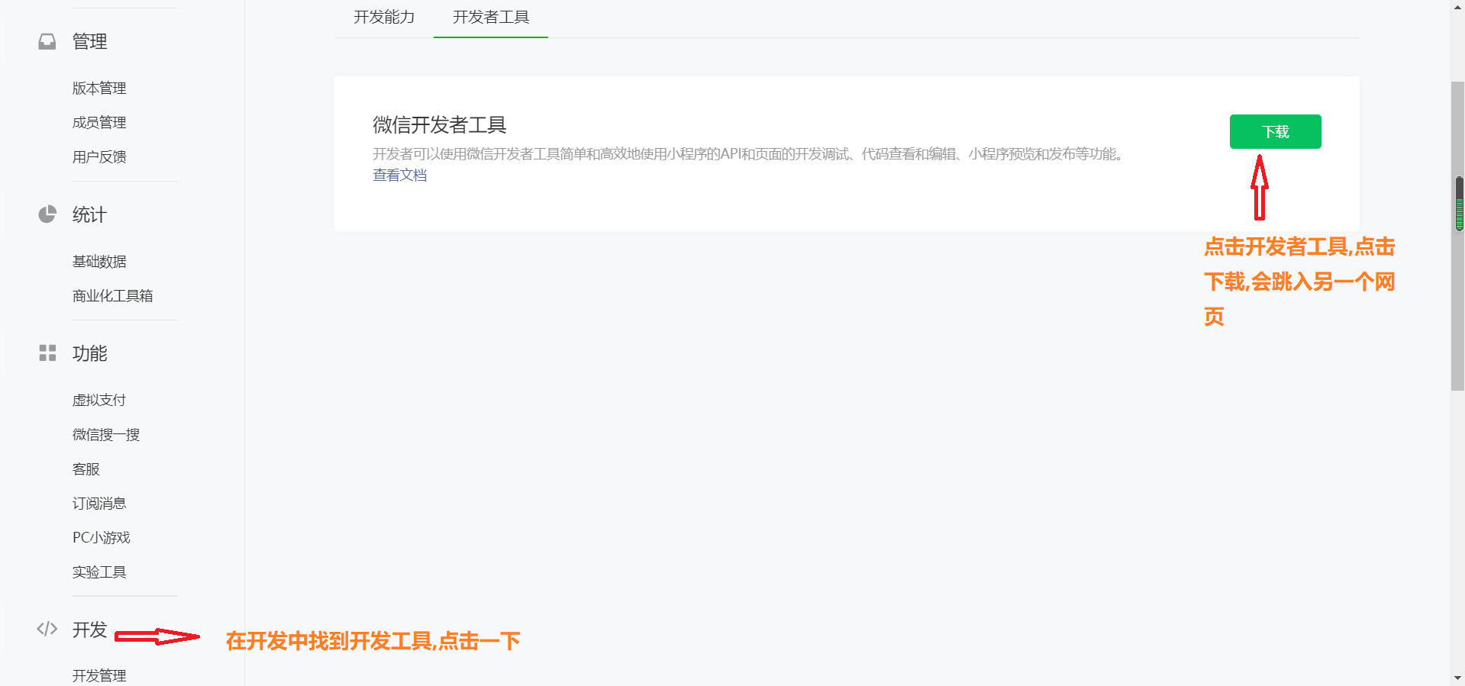Open 微信搜一搜 in the sidebar
The height and width of the screenshot is (686, 1465).
106,435
